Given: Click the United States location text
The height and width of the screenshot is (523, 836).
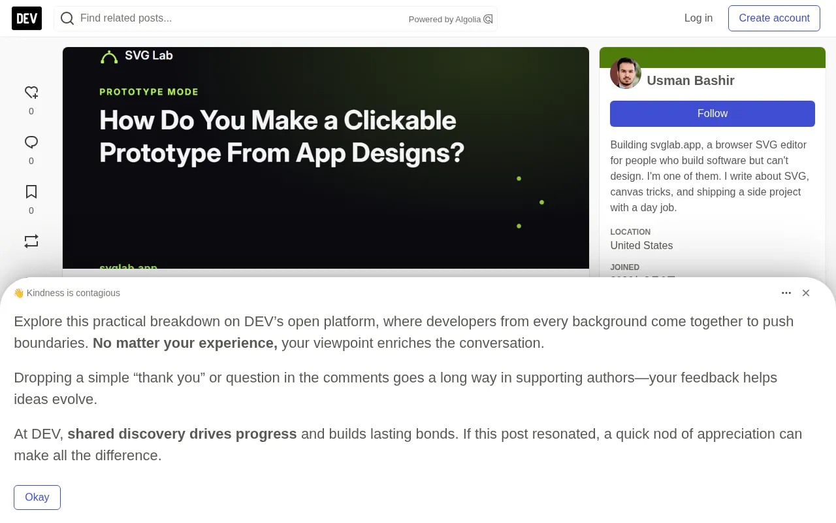Looking at the screenshot, I should (x=641, y=246).
